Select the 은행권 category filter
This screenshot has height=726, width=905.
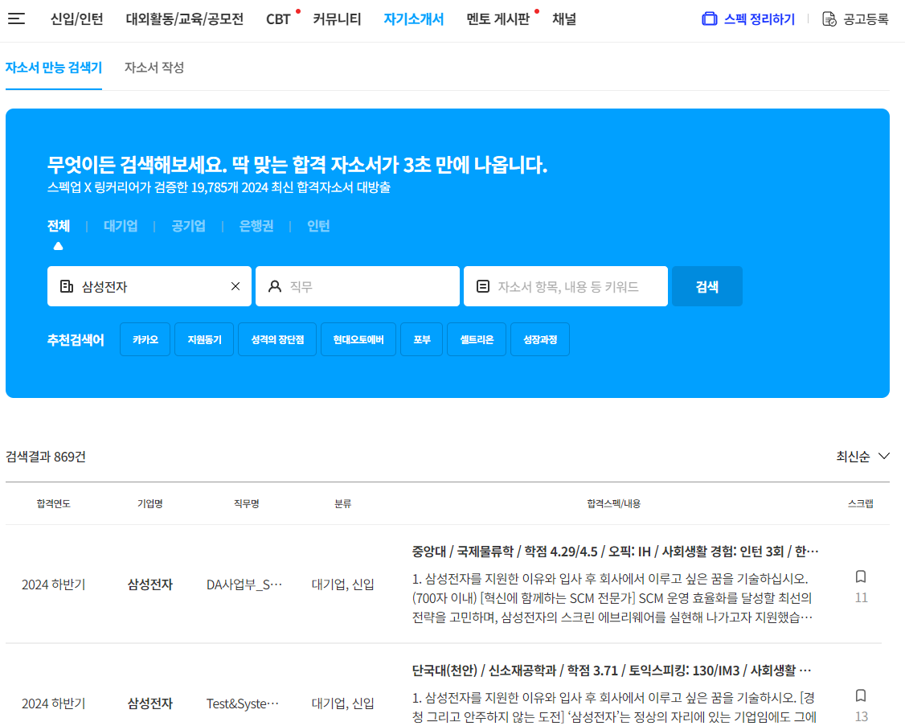(x=256, y=226)
